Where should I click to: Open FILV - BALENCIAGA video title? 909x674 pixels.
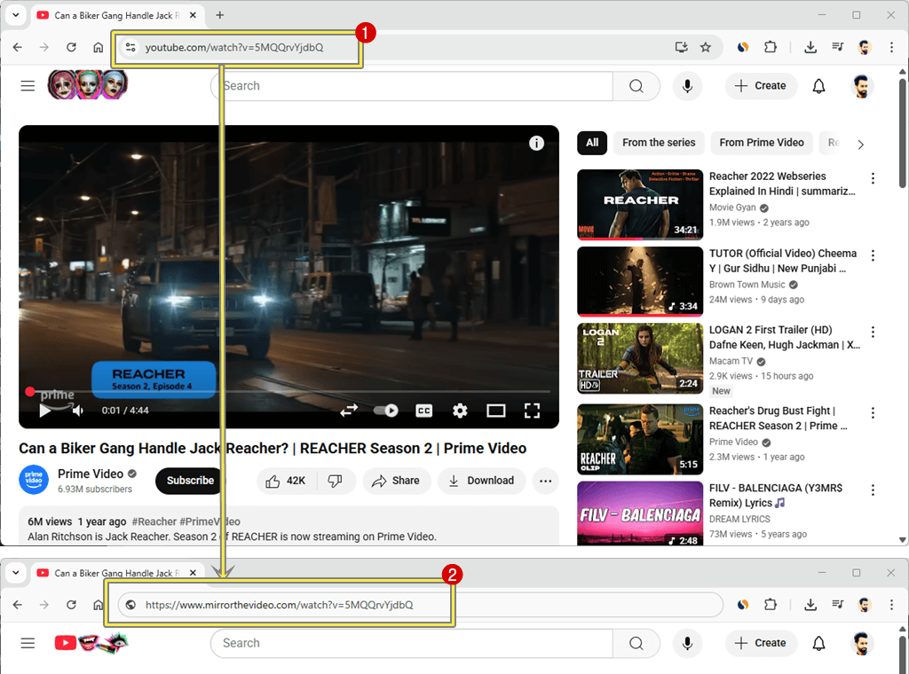(x=776, y=496)
